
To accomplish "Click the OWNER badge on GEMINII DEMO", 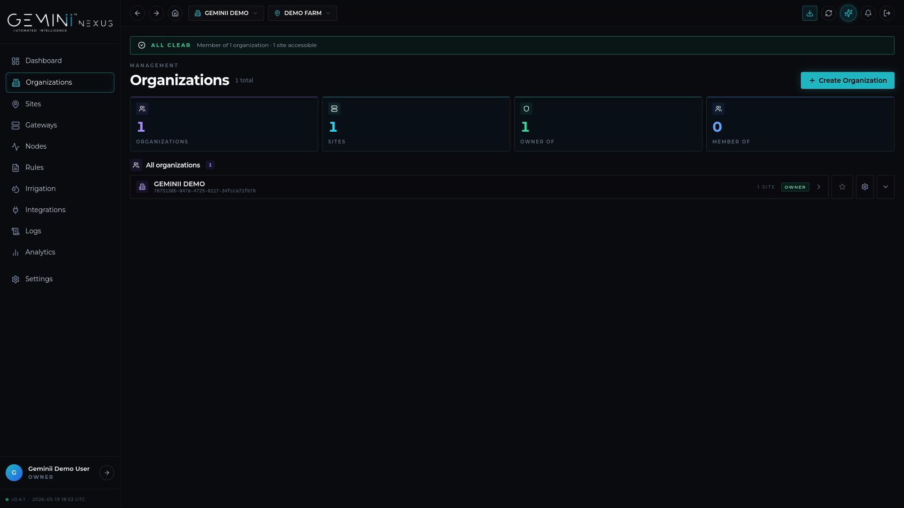I will click(795, 187).
